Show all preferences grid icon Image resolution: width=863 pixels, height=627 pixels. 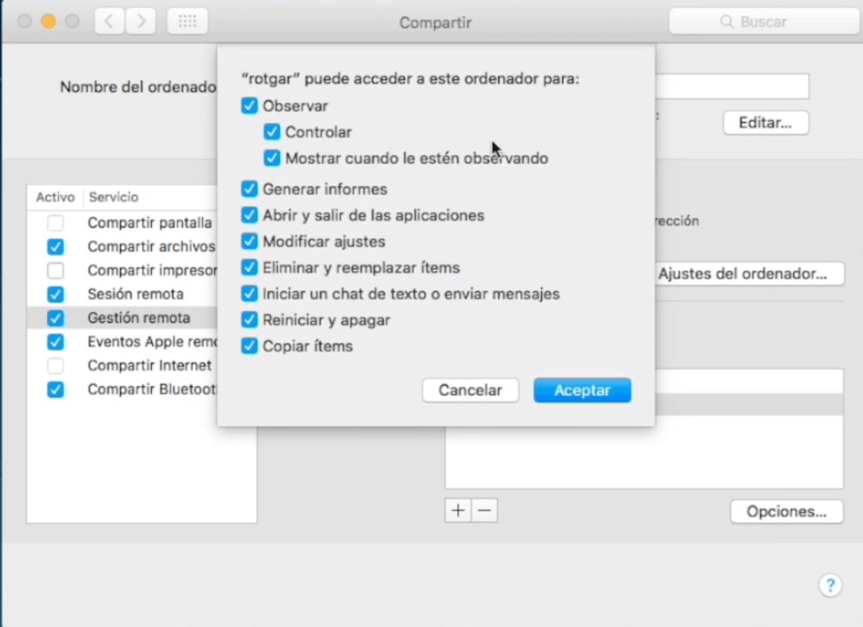(187, 22)
